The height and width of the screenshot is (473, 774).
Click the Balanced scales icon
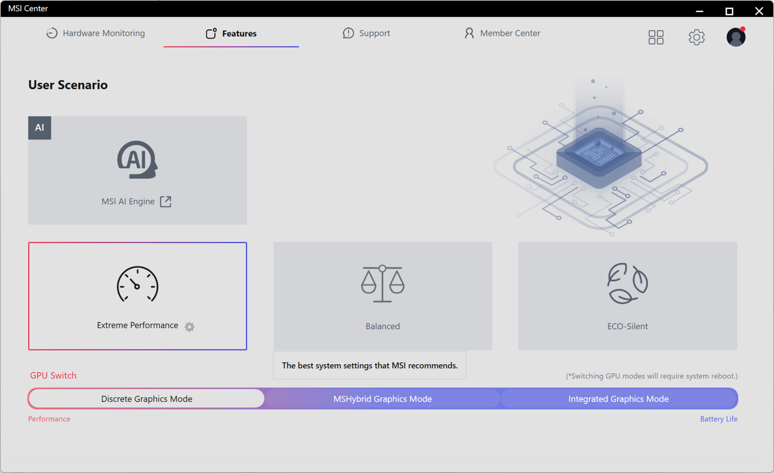(x=383, y=283)
